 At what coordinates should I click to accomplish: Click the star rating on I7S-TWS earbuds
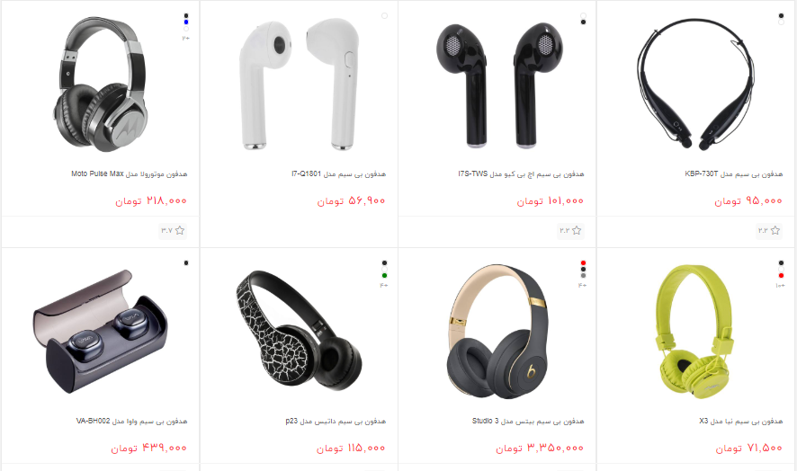click(570, 231)
